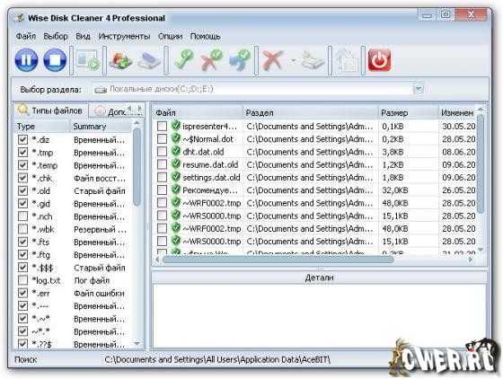The height and width of the screenshot is (379, 503).
Task: Click the uncheck-all red cross icon
Action: tap(212, 60)
